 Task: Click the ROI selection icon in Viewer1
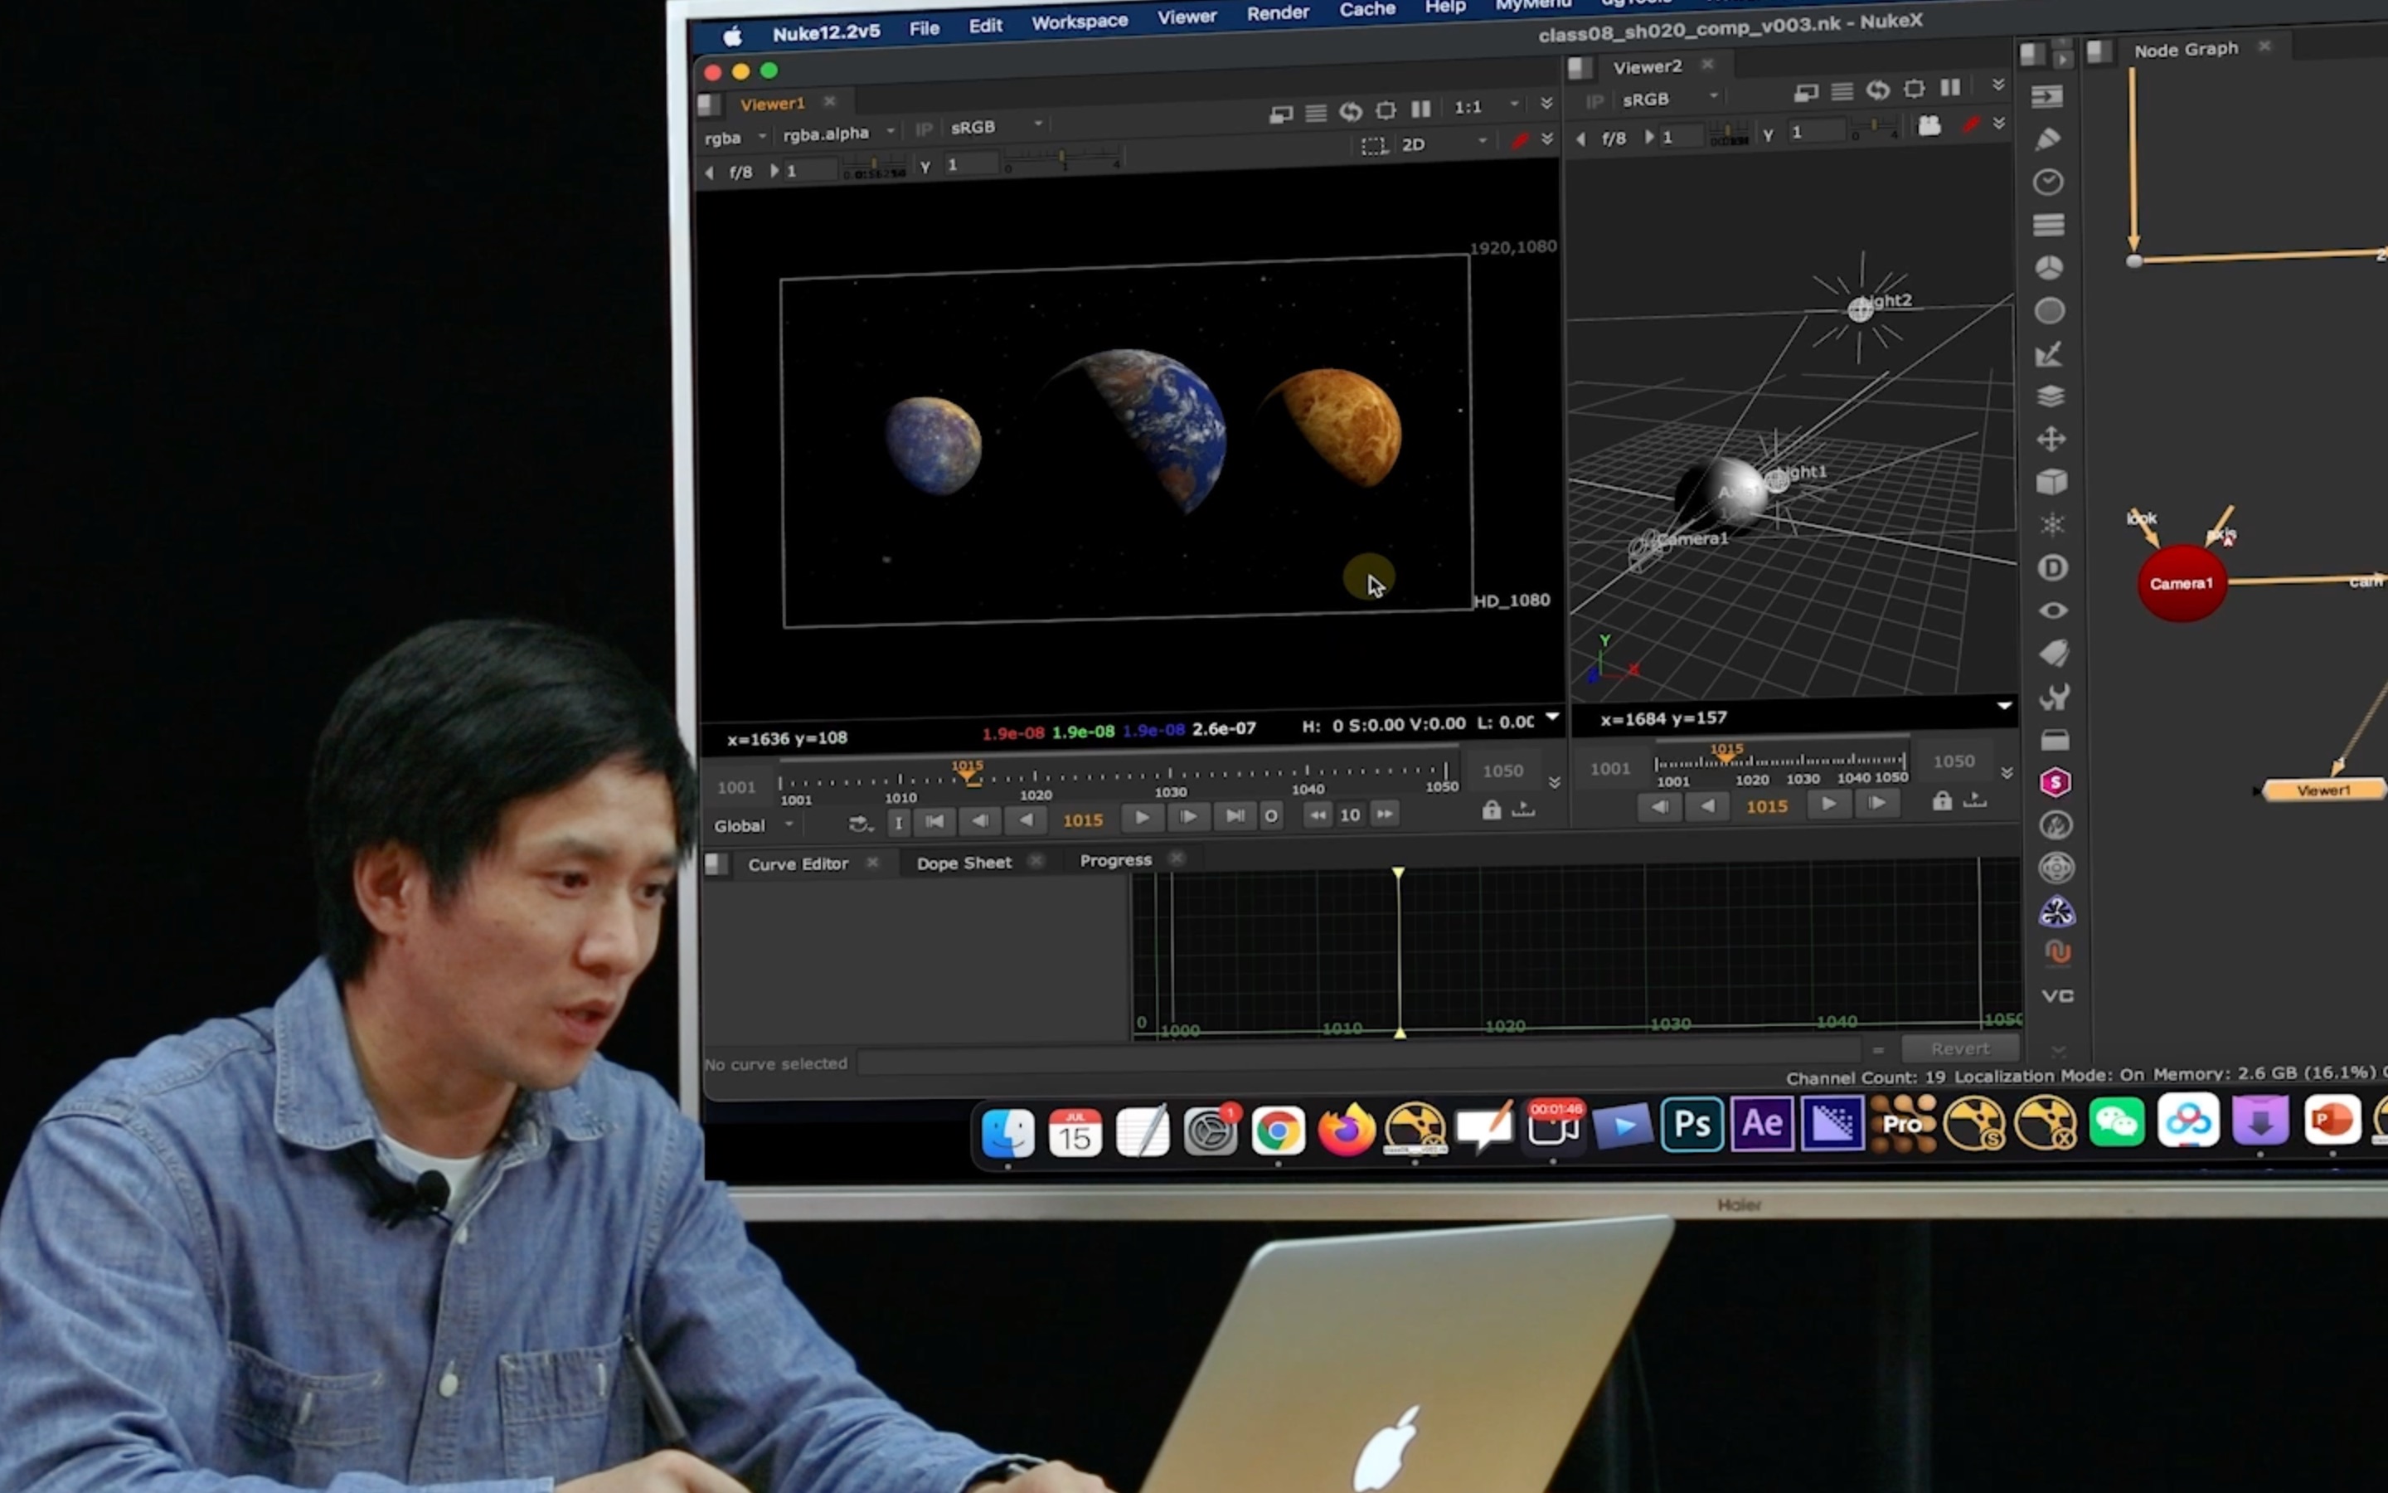(1372, 146)
